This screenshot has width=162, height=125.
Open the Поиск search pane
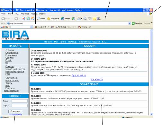41,19
